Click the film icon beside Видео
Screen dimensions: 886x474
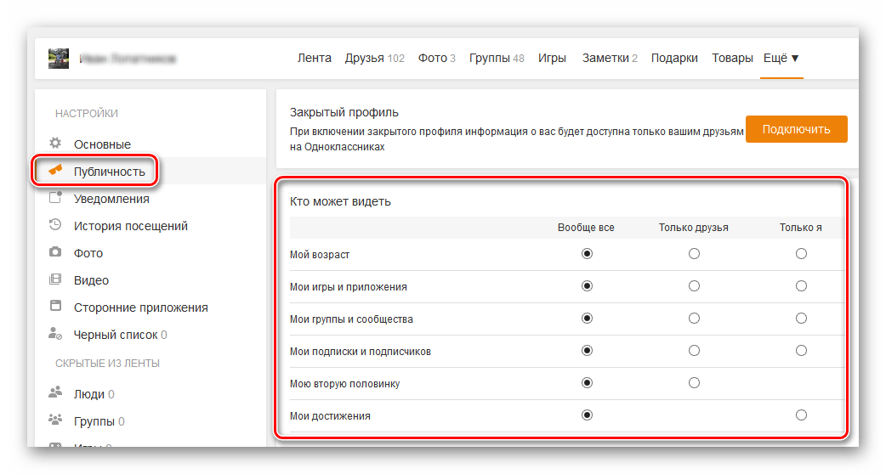point(55,279)
